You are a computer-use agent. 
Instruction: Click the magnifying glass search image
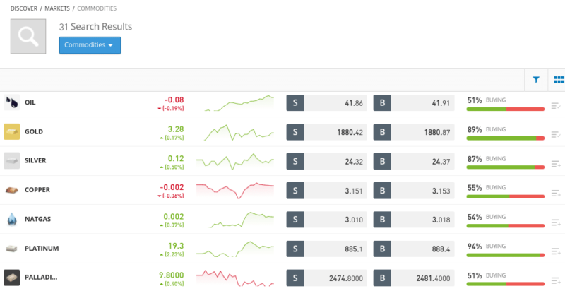point(28,37)
